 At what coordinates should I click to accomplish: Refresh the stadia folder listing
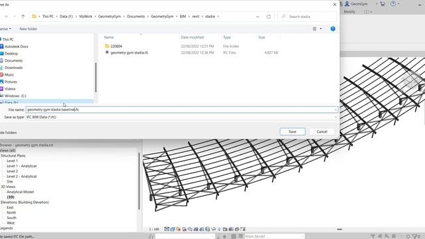268,17
